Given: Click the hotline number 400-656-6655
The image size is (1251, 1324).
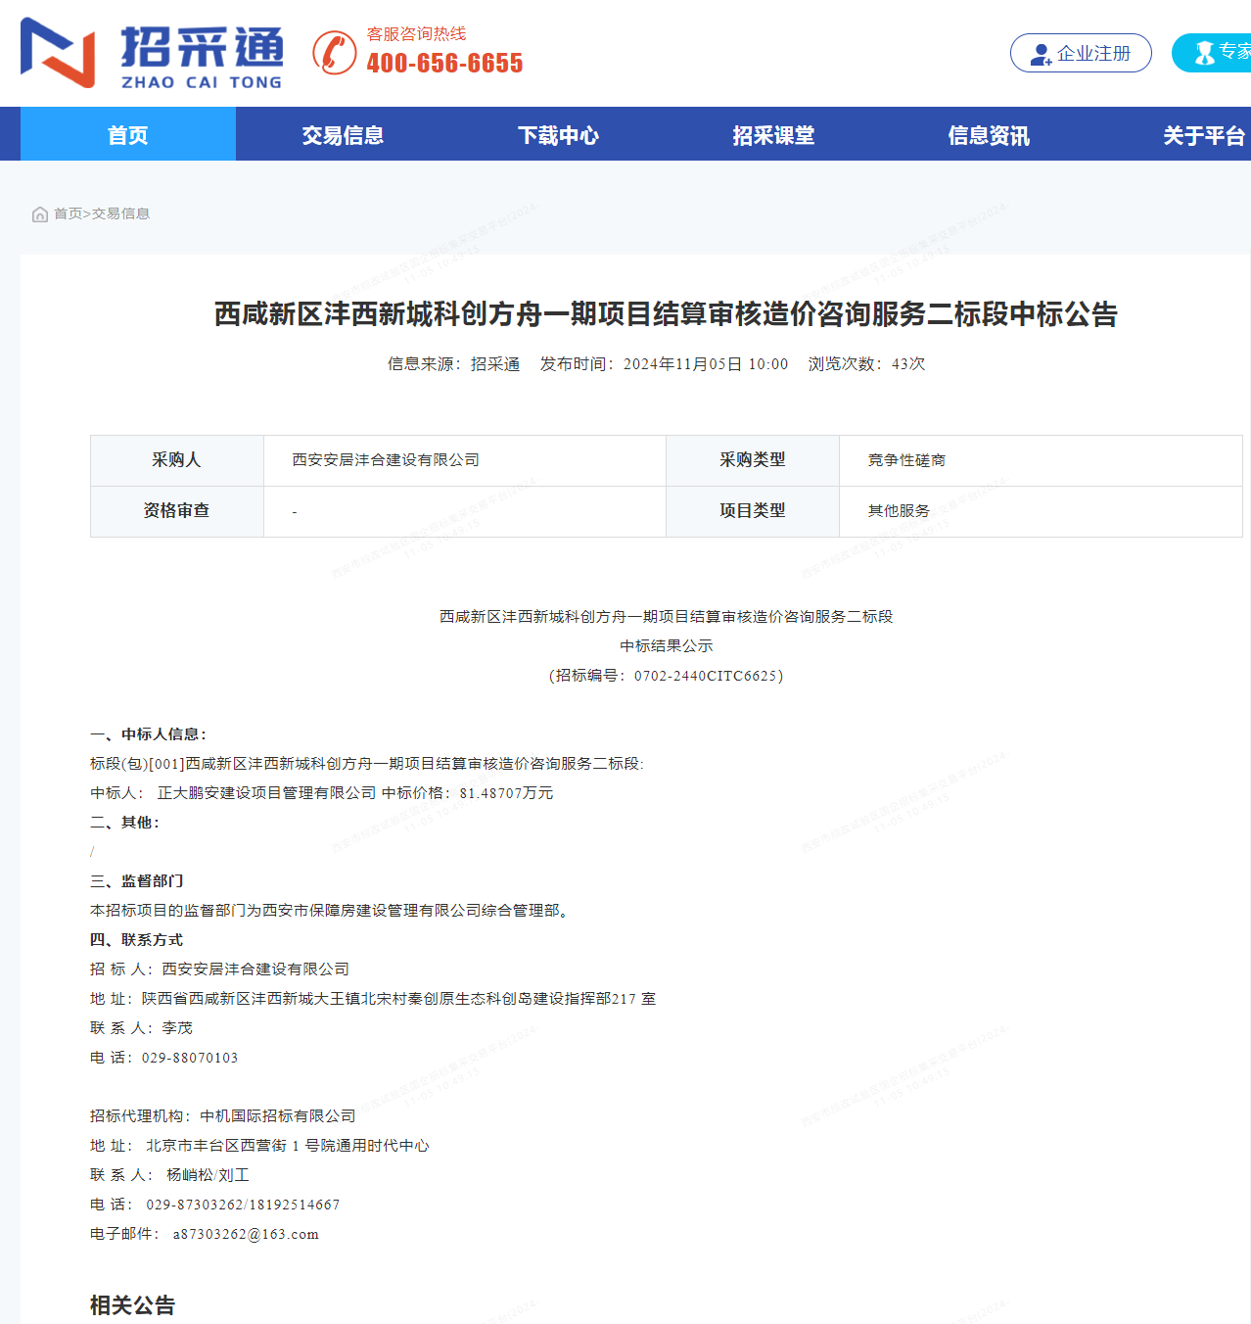Looking at the screenshot, I should [x=444, y=64].
